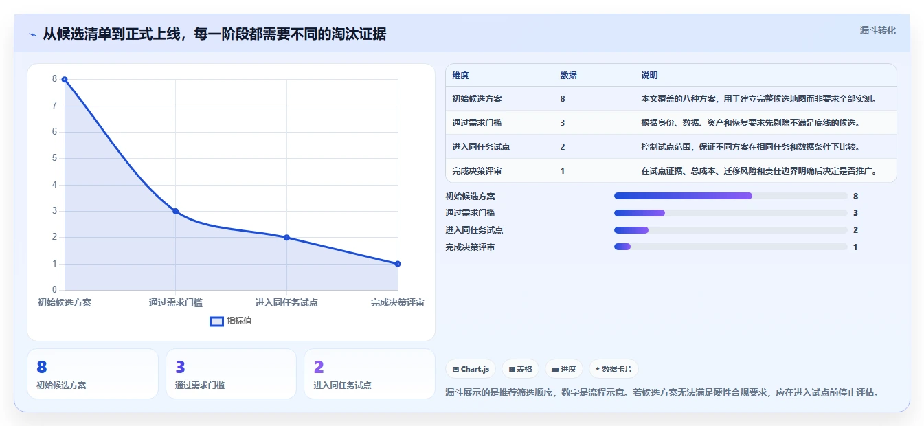Click the chart data point for 初始候选方案
924x426 pixels.
pos(65,80)
